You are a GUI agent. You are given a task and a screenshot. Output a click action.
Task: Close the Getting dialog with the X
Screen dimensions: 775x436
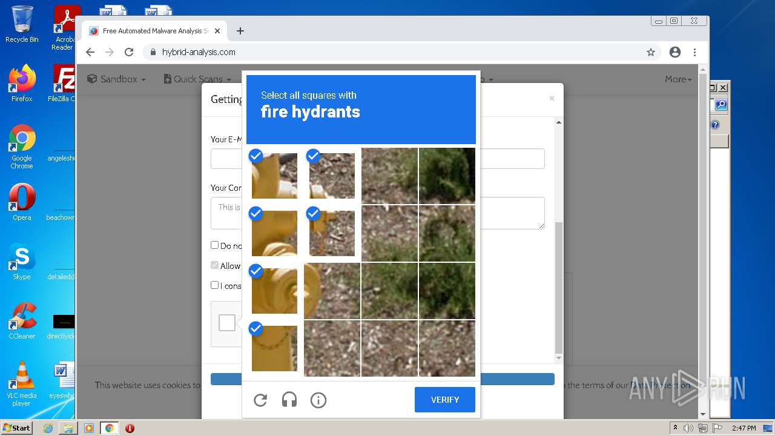[552, 98]
